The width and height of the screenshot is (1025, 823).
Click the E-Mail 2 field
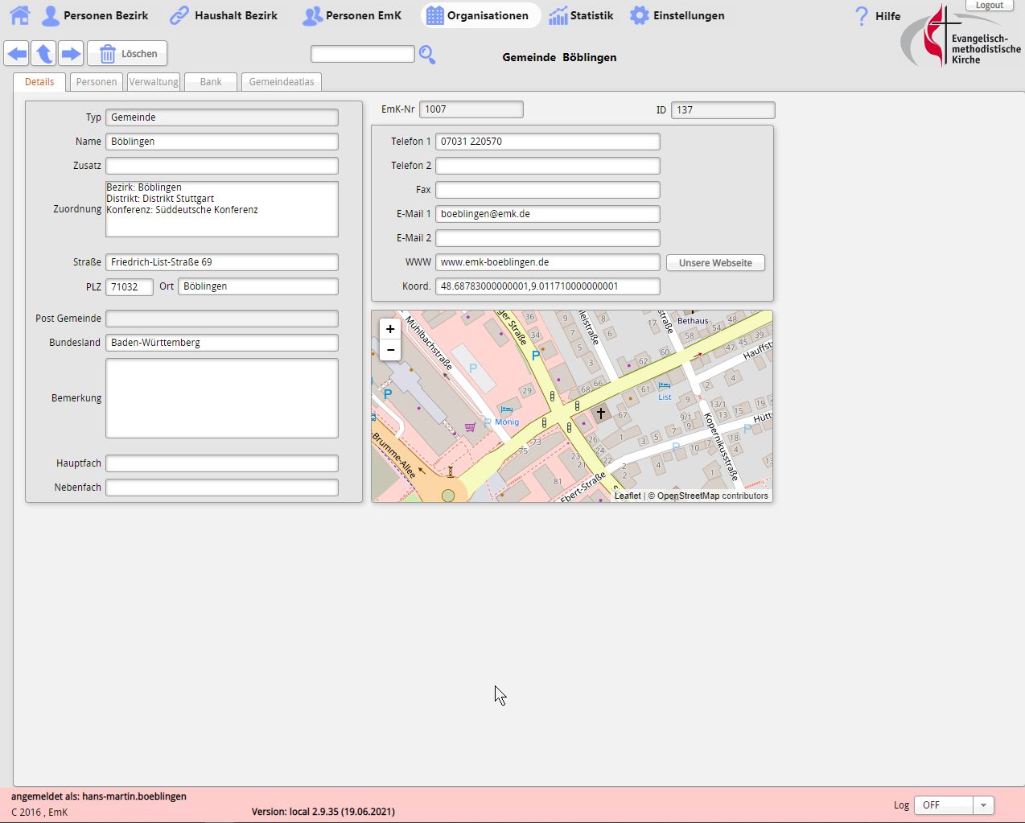coord(548,238)
